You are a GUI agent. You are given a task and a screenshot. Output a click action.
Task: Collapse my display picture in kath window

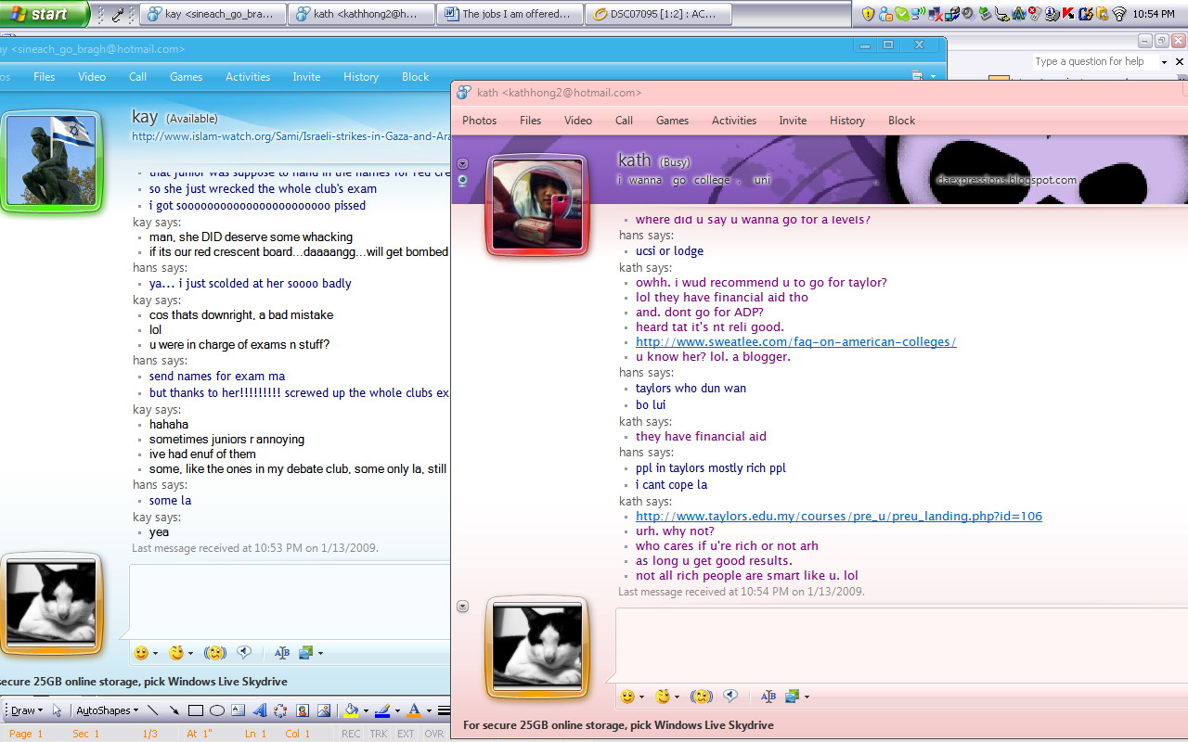(463, 607)
